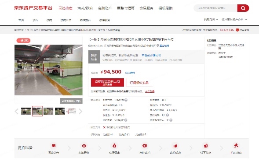Click the ¥94,500 price value
The width and height of the screenshot is (259, 161).
111,72
